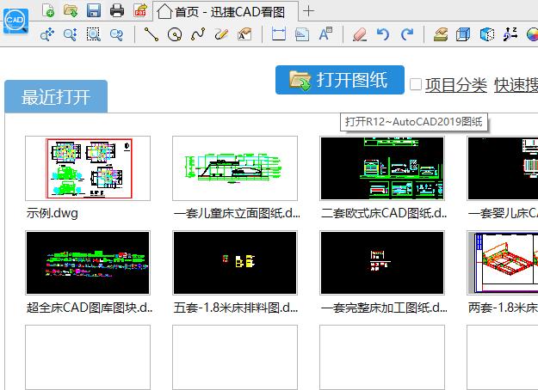The image size is (538, 390).
Task: Open the layers manager icon
Action: pos(441,34)
